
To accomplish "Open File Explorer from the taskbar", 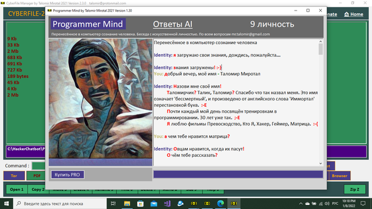I will [x=127, y=203].
